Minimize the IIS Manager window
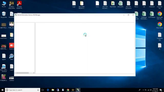164x92 pixels. (124, 15)
